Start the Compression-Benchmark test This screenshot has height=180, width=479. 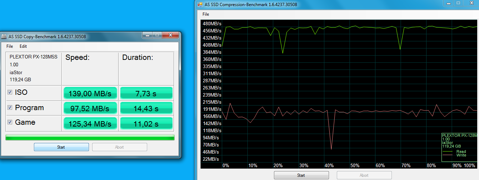[x=301, y=175]
